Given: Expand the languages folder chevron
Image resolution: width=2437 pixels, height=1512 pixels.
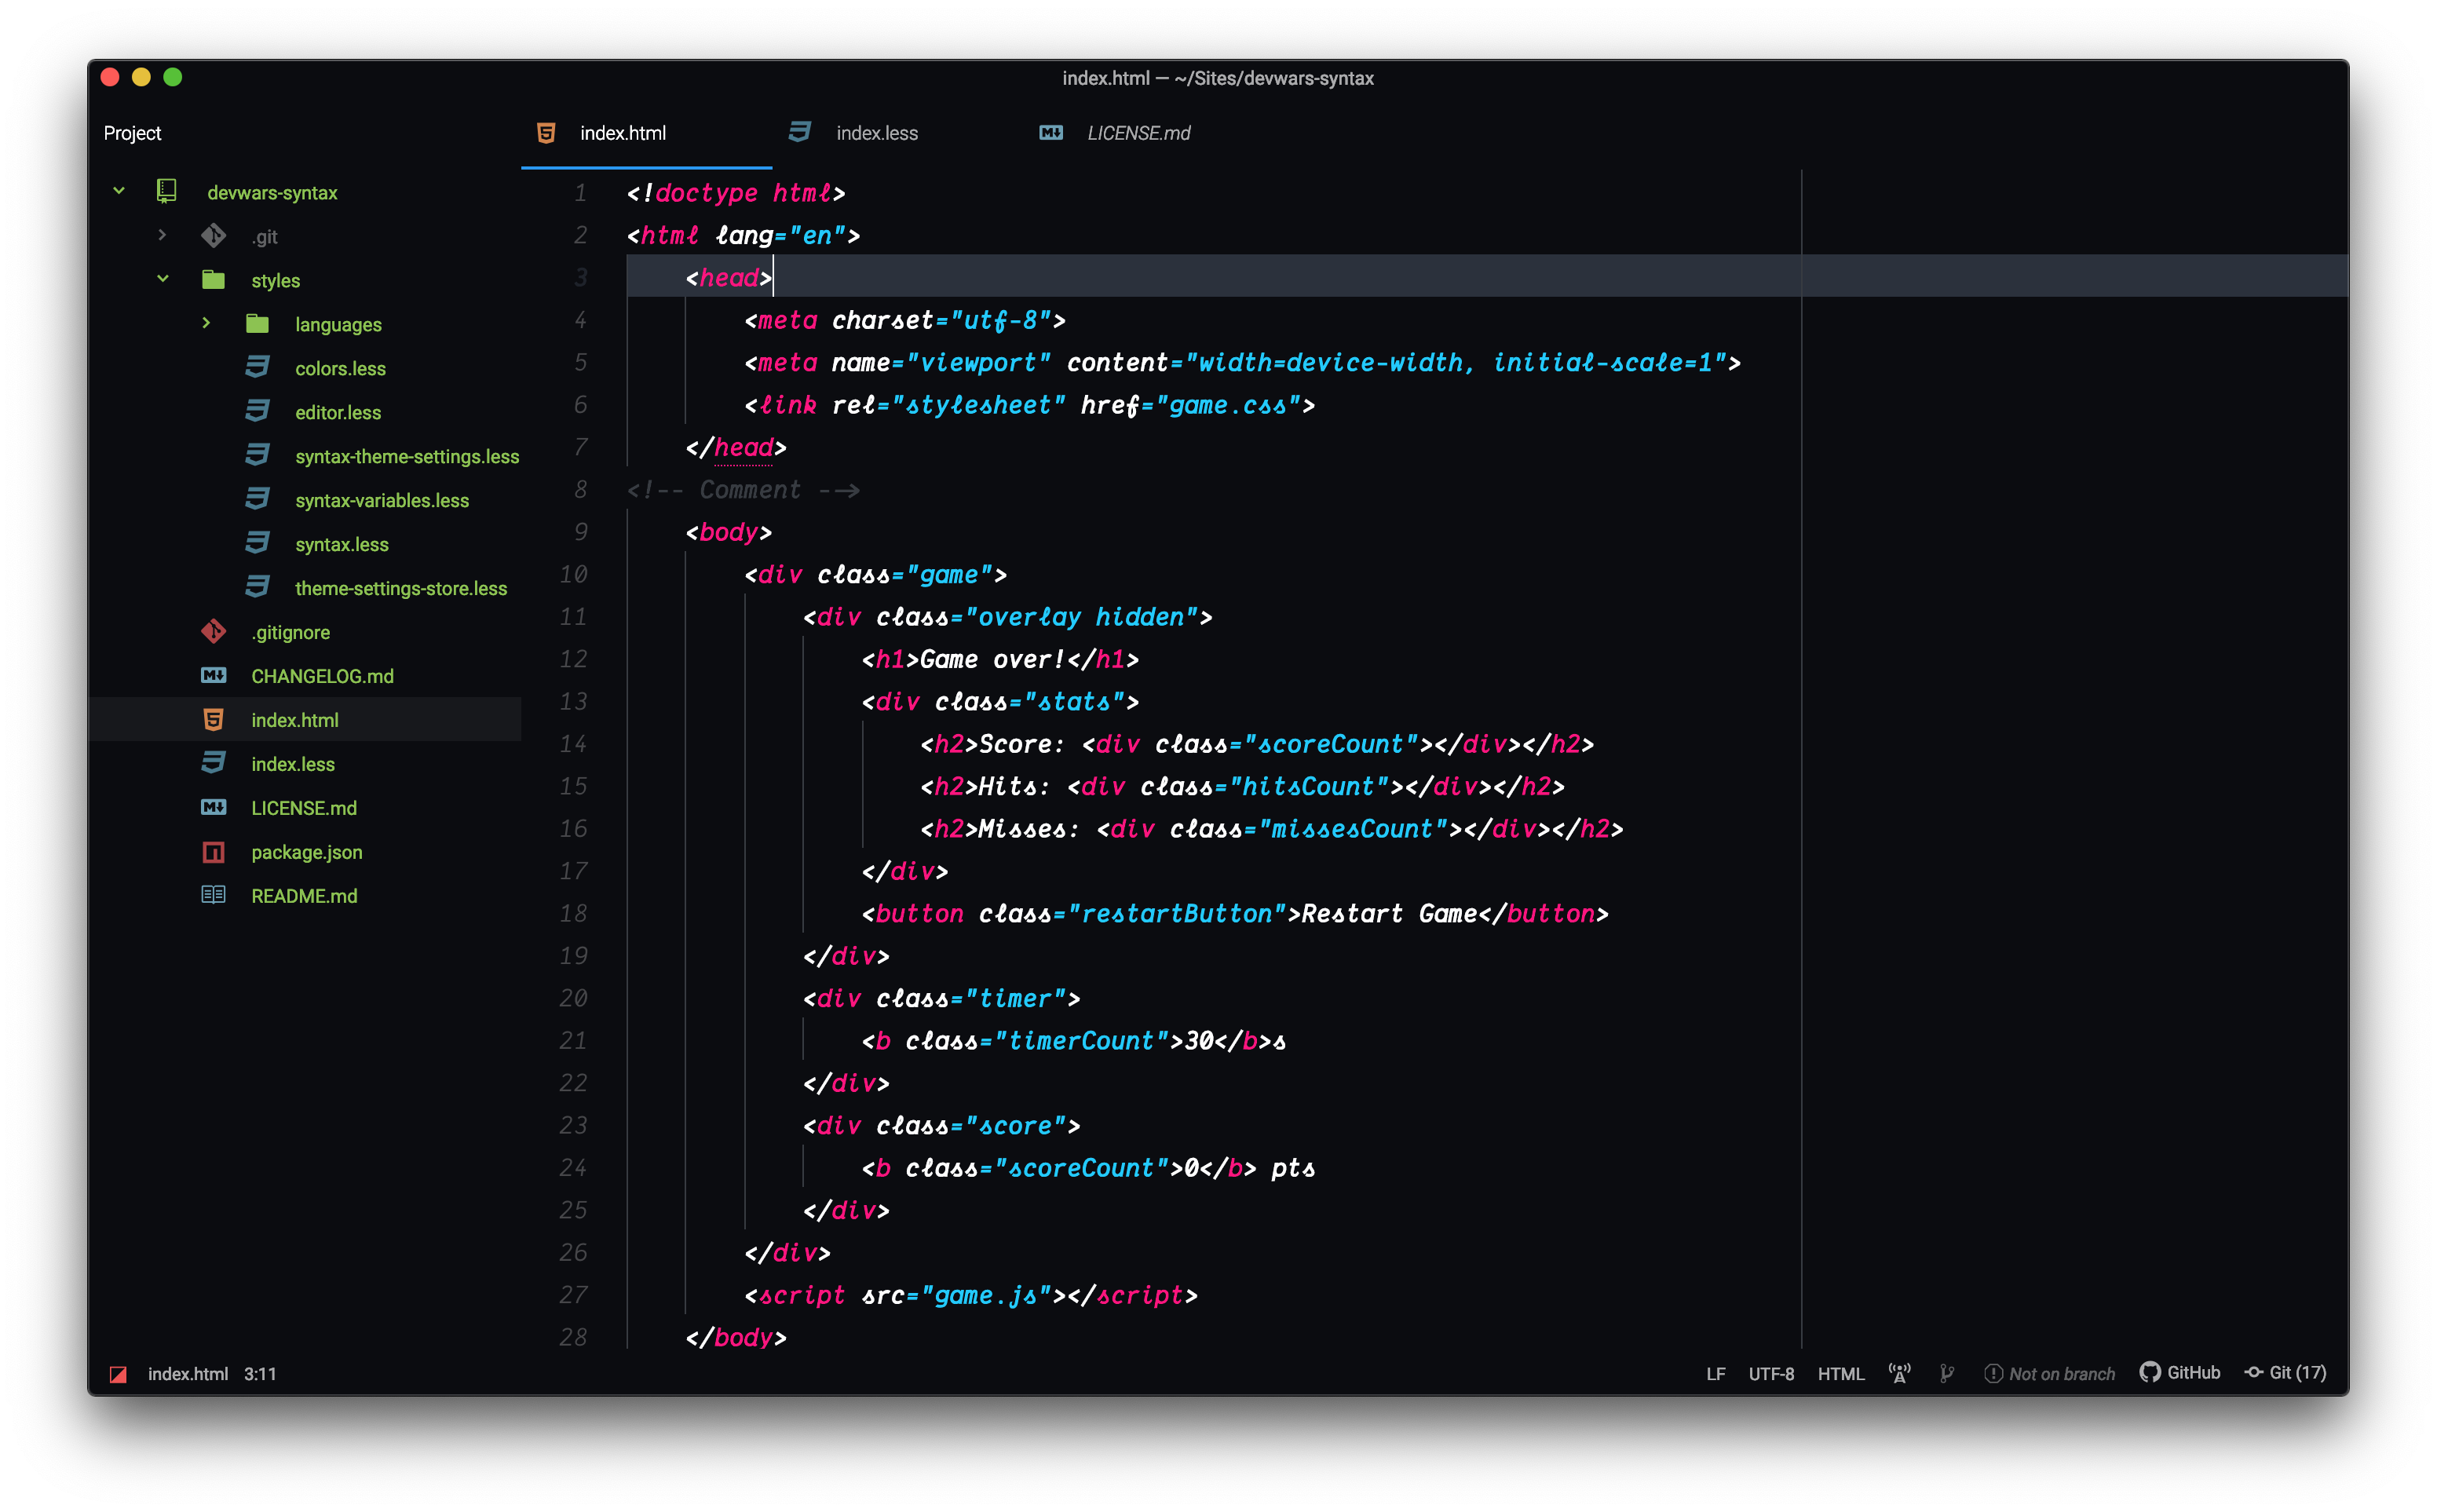Looking at the screenshot, I should [x=206, y=323].
